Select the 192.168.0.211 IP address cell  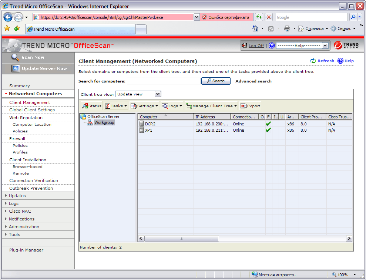click(212, 130)
